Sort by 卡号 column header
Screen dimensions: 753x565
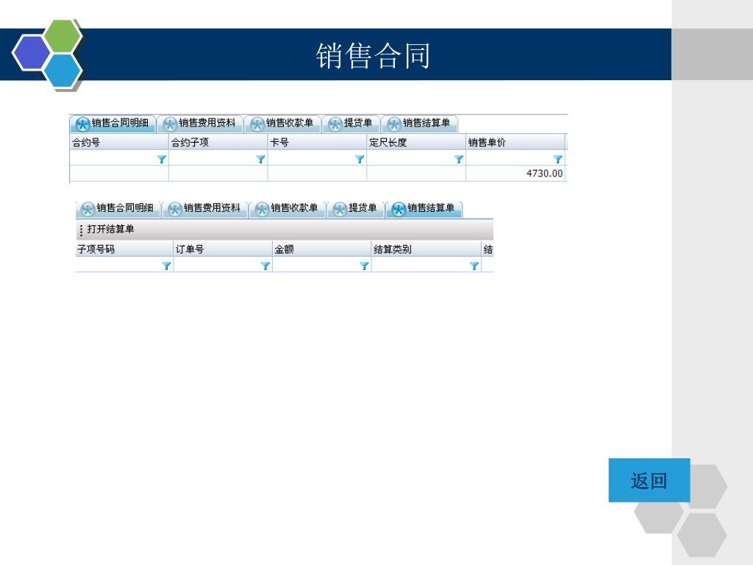(317, 142)
